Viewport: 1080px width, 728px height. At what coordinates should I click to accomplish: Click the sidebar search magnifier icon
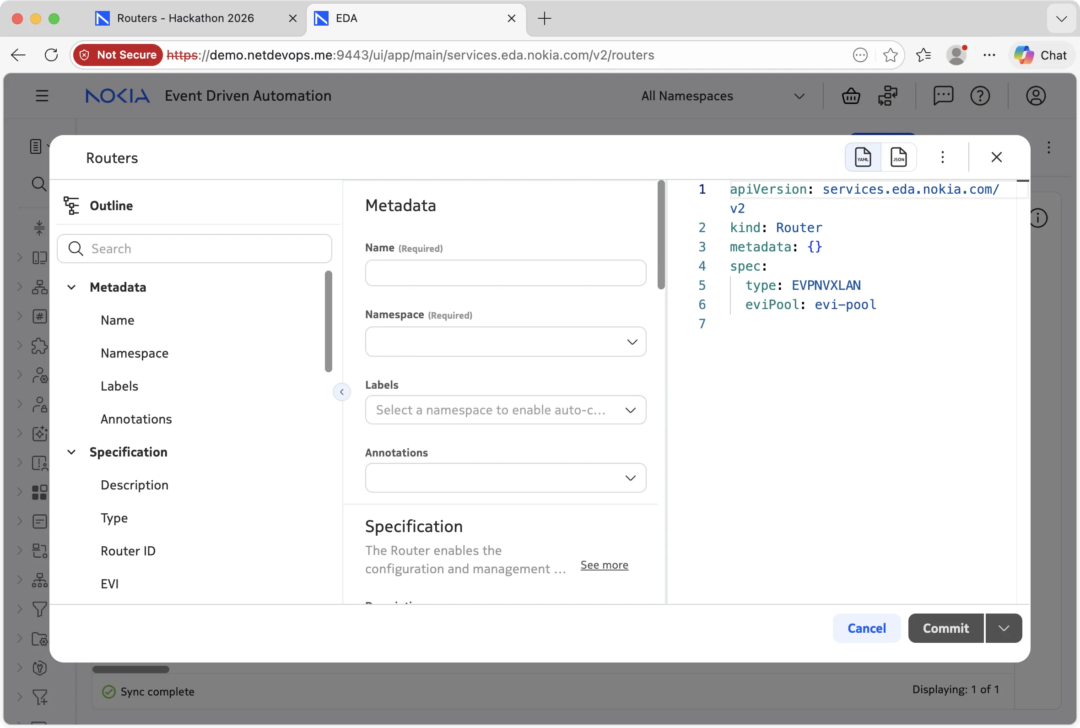(x=39, y=185)
